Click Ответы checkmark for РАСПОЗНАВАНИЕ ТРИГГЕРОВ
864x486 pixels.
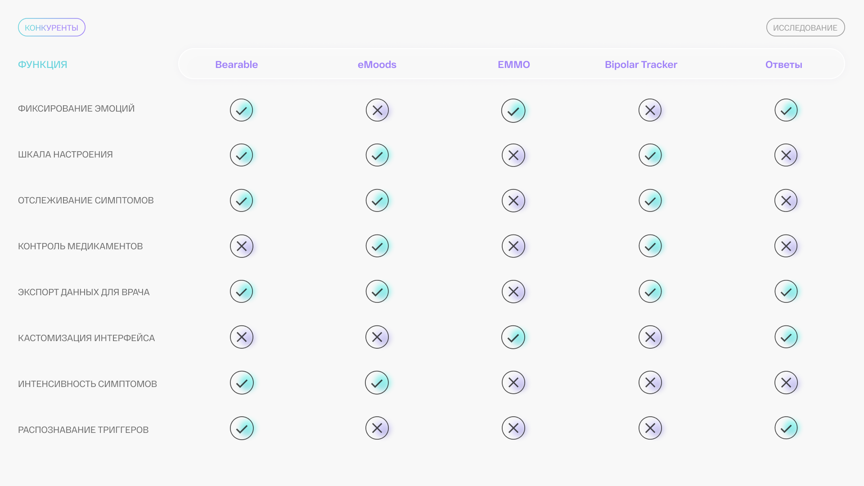click(x=786, y=428)
